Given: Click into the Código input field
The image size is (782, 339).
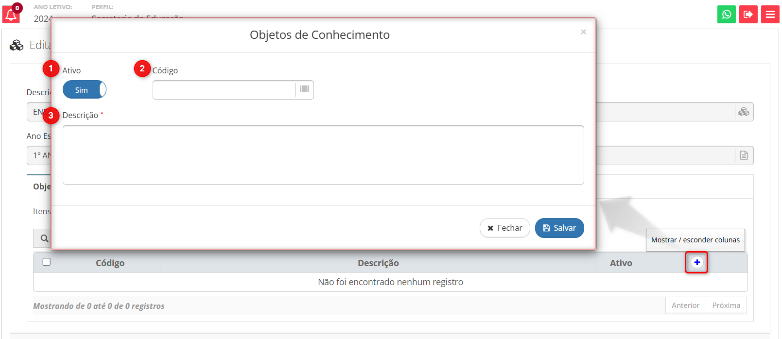Looking at the screenshot, I should (x=224, y=90).
